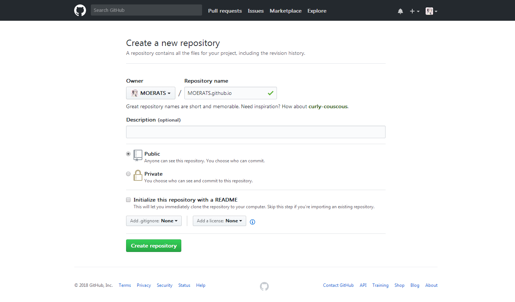Screen dimensions: 515x302
Task: Open the notifications bell icon
Action: coord(400,11)
